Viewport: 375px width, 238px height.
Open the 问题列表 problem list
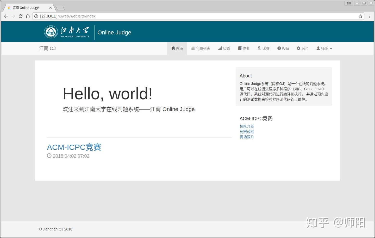click(201, 48)
